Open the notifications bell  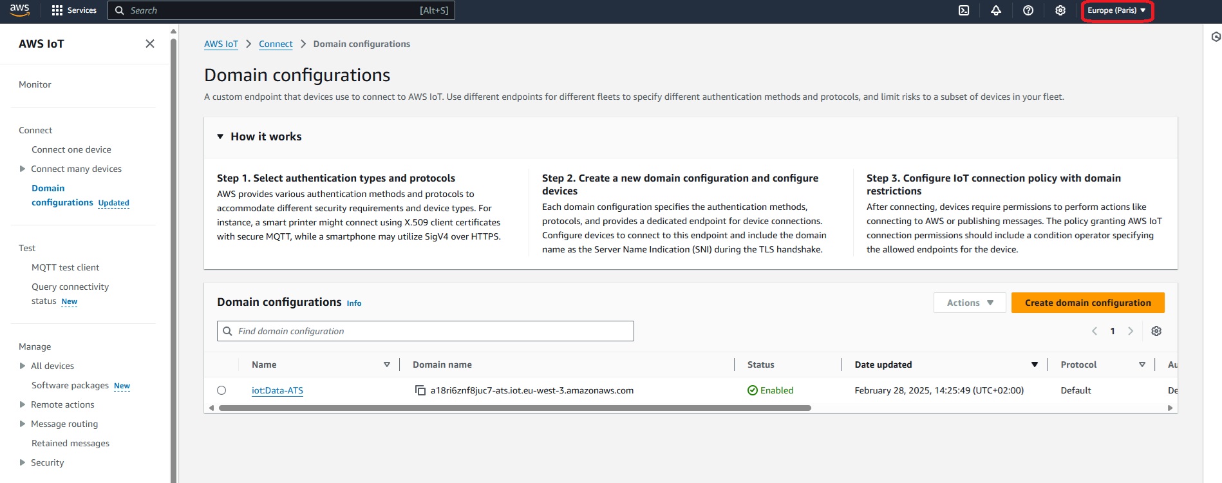pyautogui.click(x=996, y=10)
